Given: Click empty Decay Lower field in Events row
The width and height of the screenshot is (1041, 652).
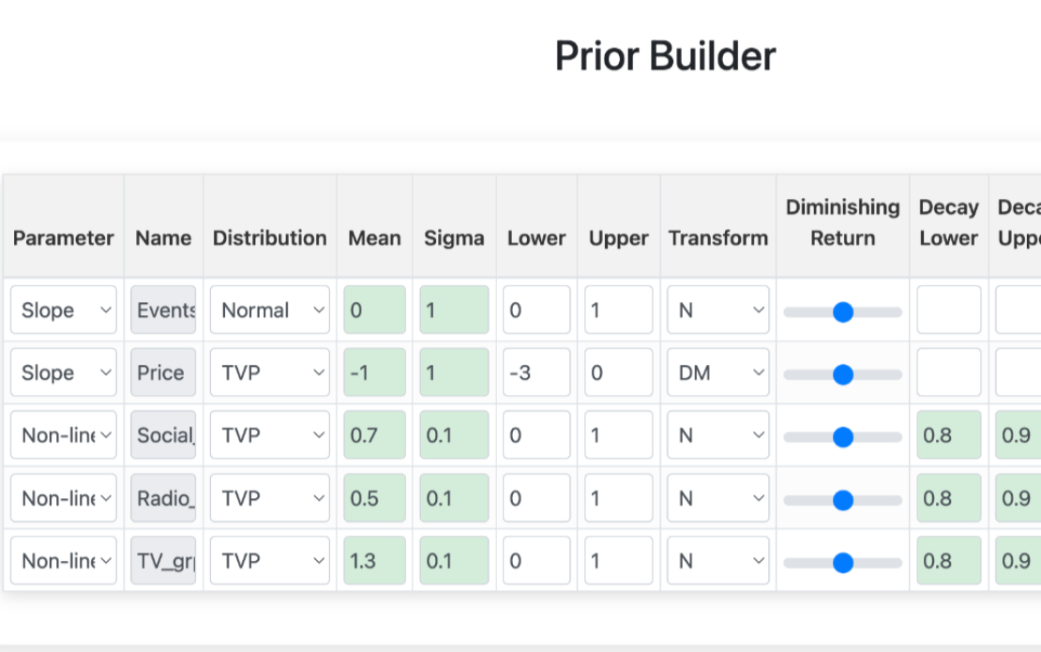Looking at the screenshot, I should [948, 311].
